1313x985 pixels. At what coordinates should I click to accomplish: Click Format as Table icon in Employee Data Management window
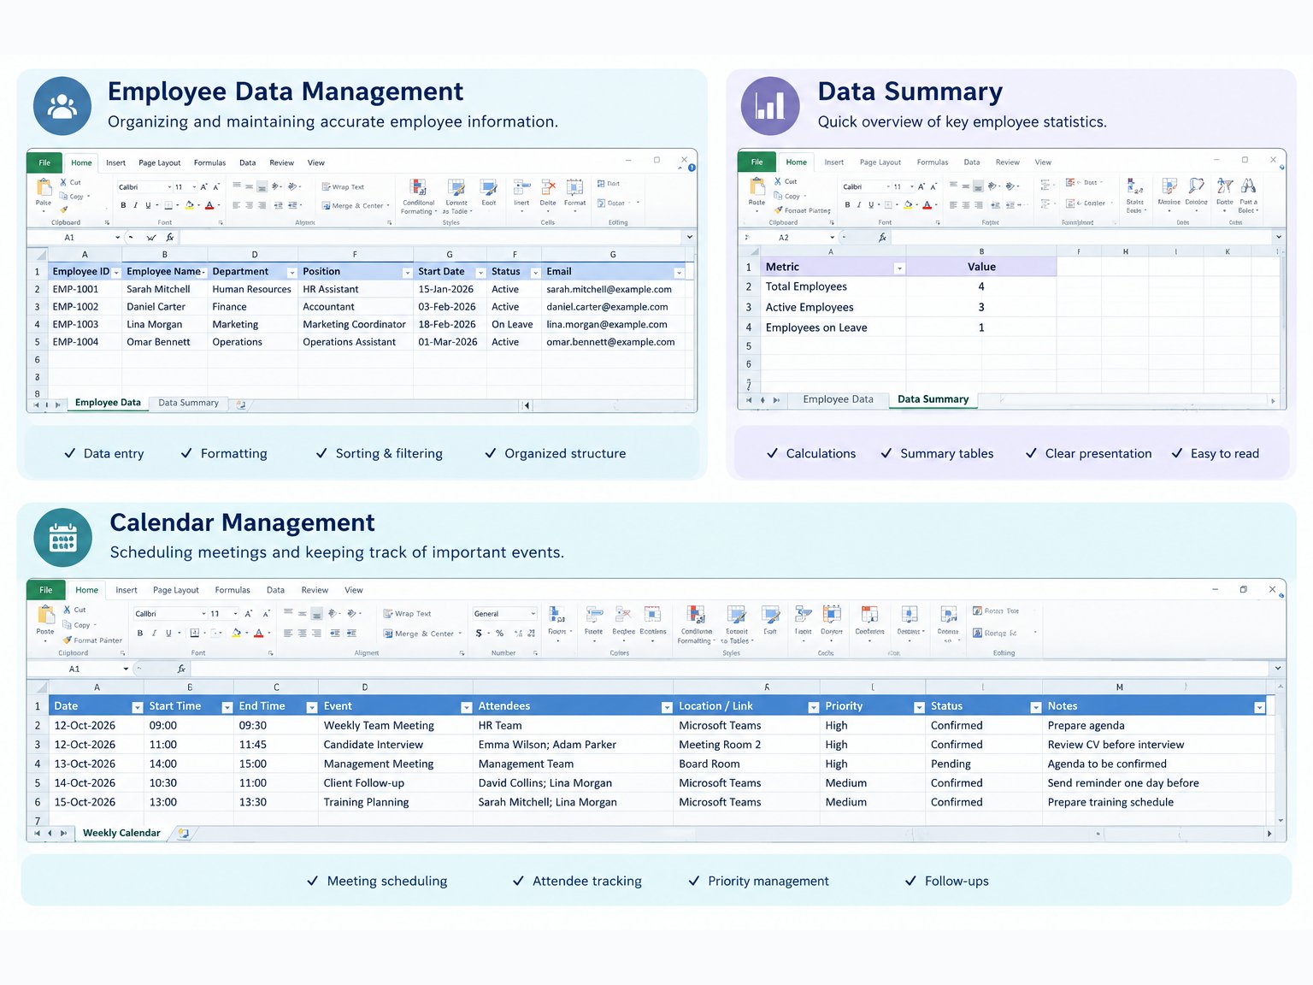[x=456, y=187]
